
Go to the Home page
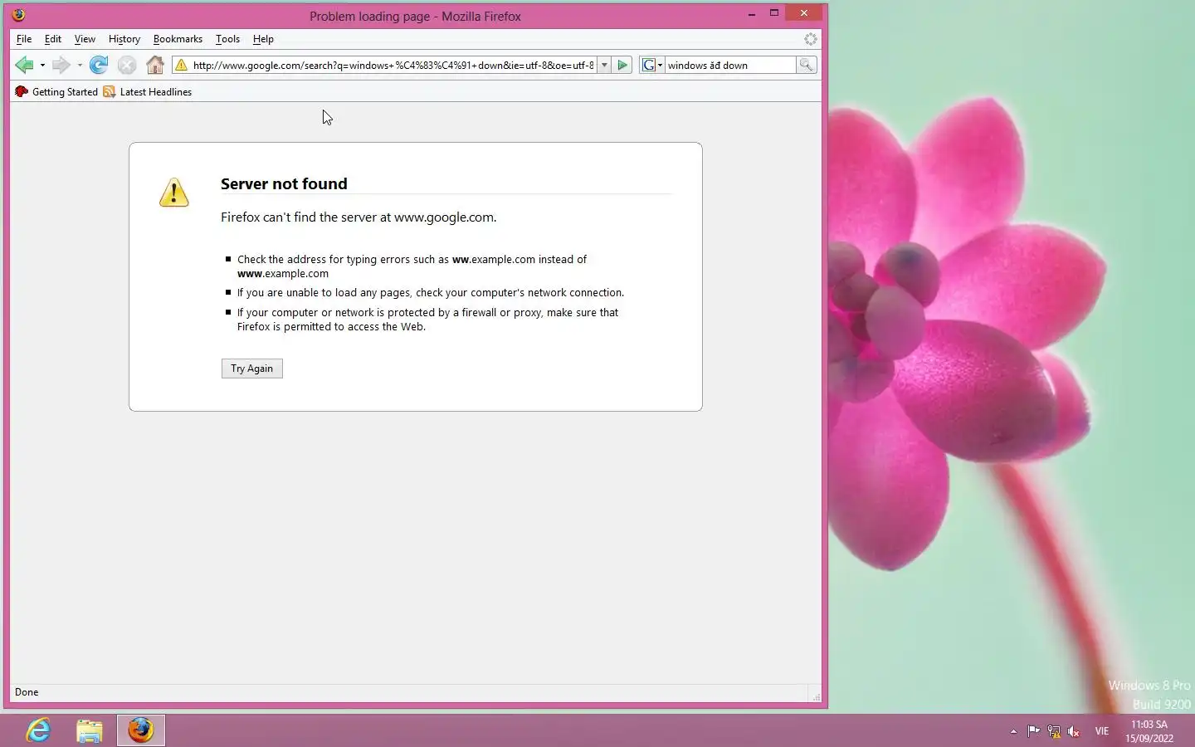click(155, 65)
